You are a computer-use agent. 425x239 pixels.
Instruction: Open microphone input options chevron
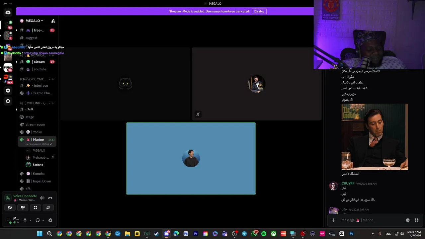[x=30, y=220]
